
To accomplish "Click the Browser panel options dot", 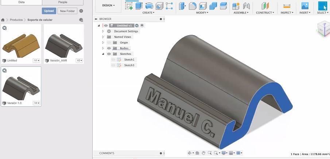I will [161, 19].
